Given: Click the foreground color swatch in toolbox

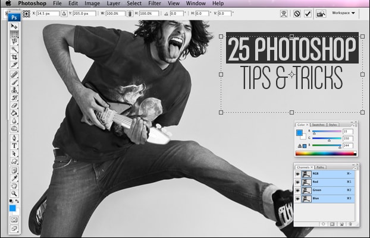Looking at the screenshot, I should (x=12, y=208).
